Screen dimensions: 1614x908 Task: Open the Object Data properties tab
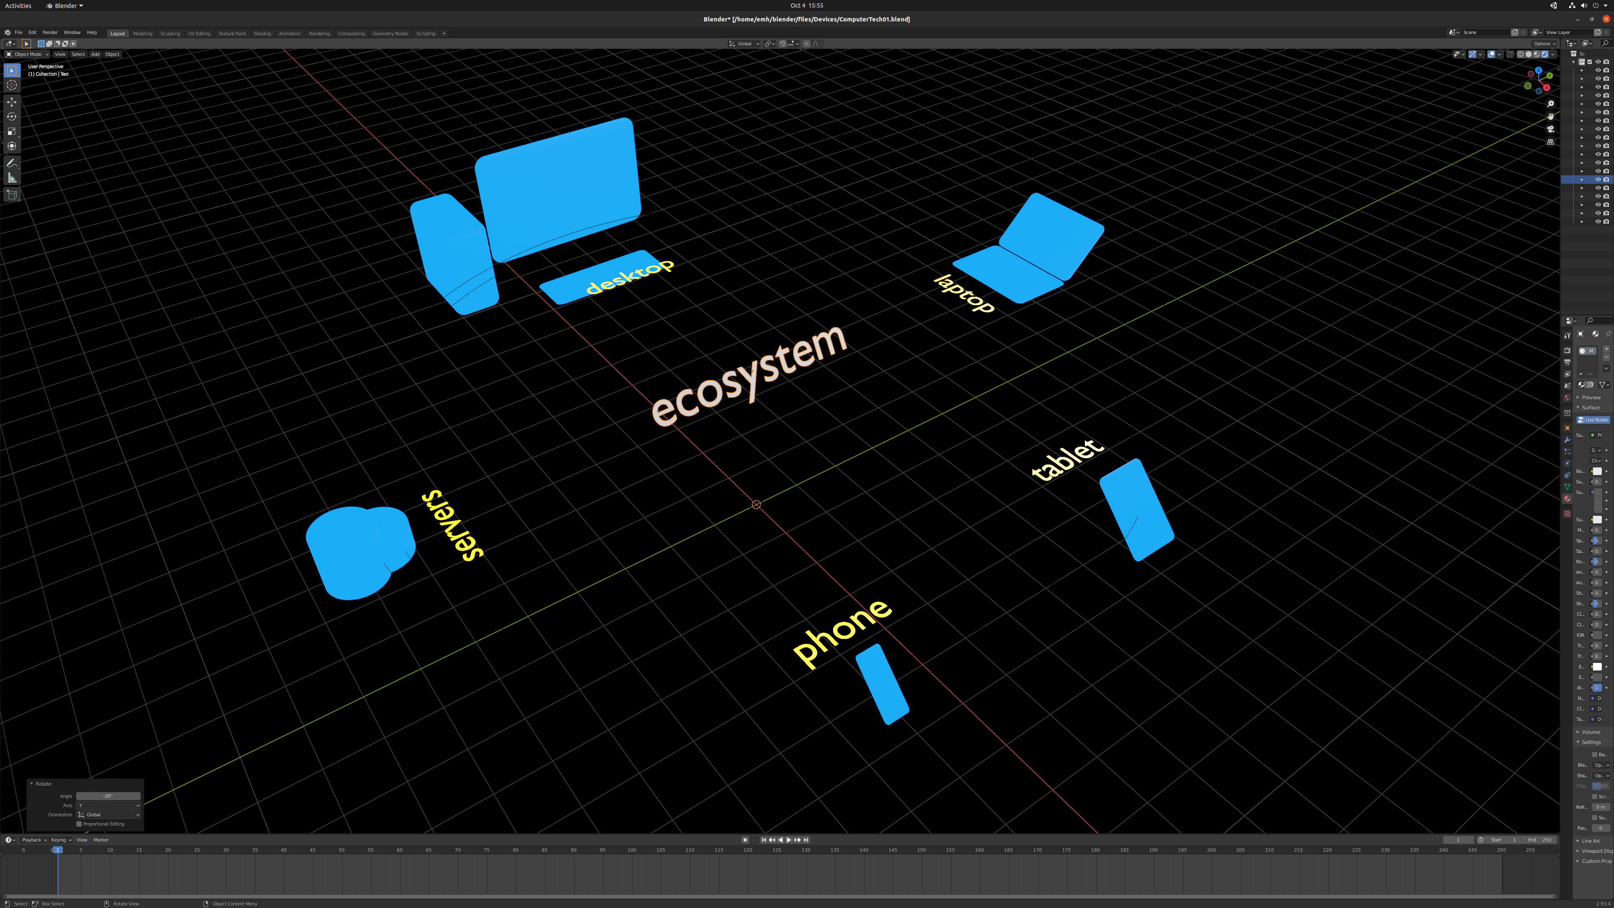point(1567,487)
